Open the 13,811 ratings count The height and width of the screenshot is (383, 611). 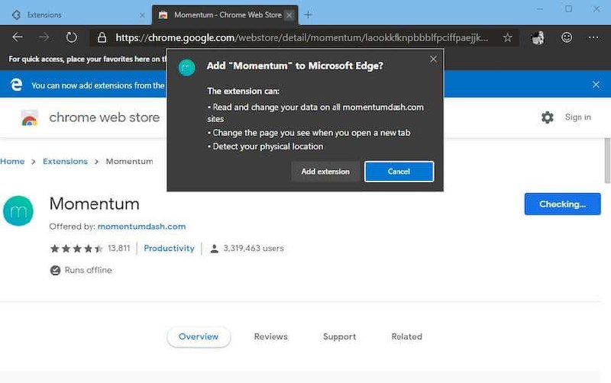click(x=119, y=248)
